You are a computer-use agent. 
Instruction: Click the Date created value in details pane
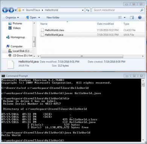pos(115,62)
